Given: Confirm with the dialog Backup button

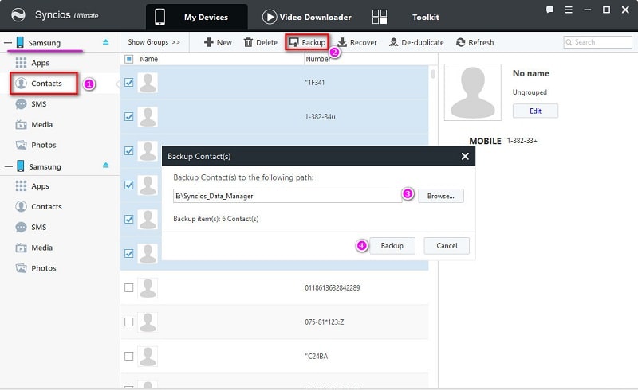Looking at the screenshot, I should [392, 246].
